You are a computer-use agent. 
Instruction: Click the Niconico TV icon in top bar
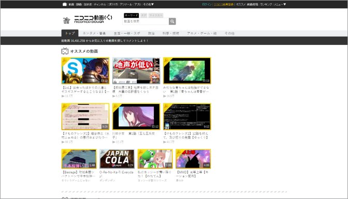pos(65,4)
